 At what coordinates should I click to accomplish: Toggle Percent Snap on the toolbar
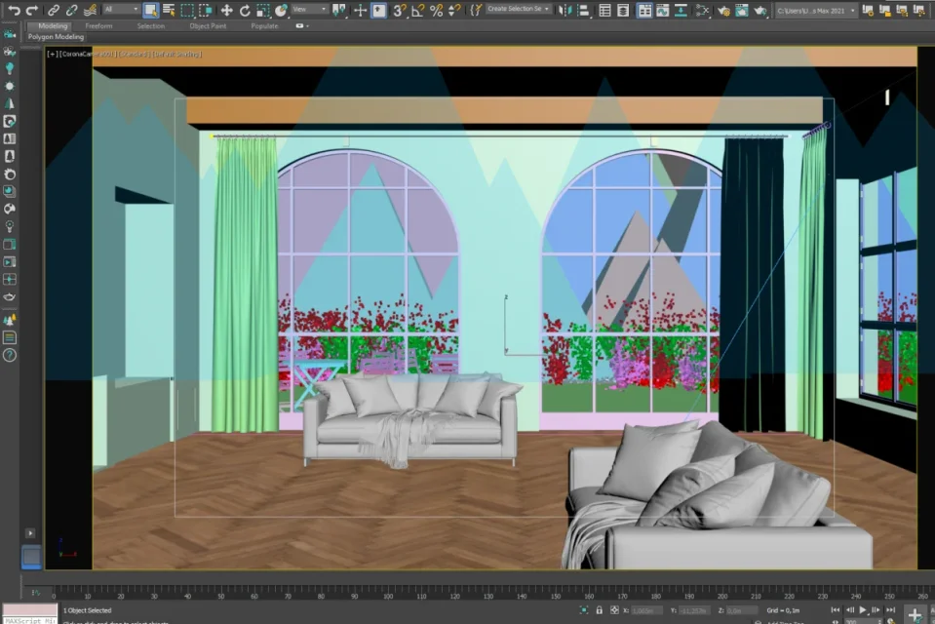click(436, 10)
